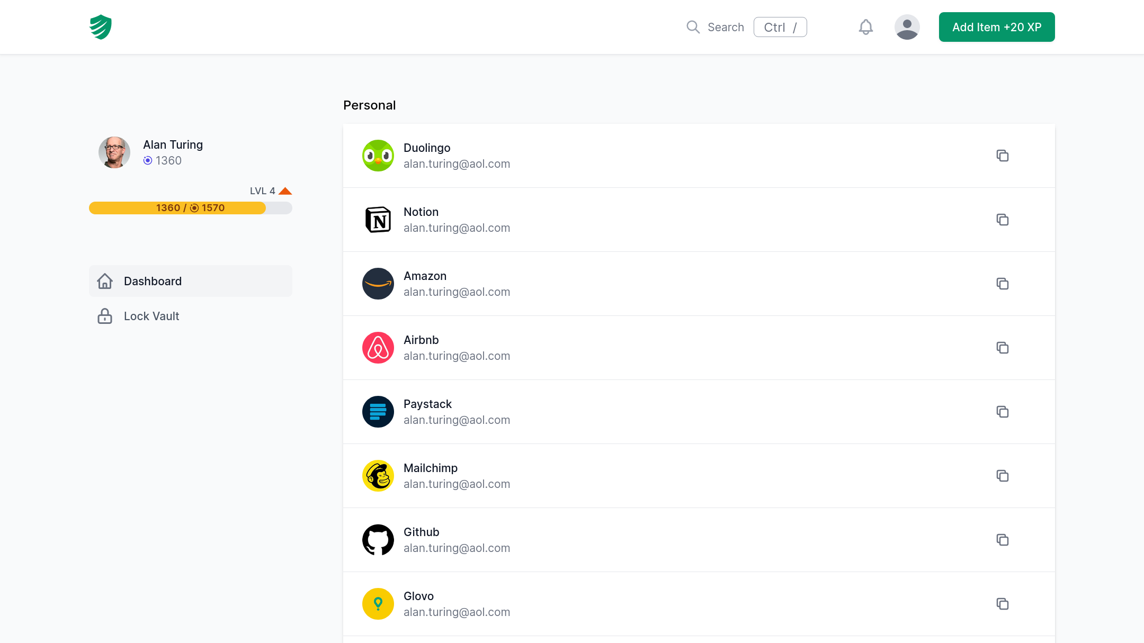Open the notifications bell
1144x643 pixels.
(x=865, y=27)
